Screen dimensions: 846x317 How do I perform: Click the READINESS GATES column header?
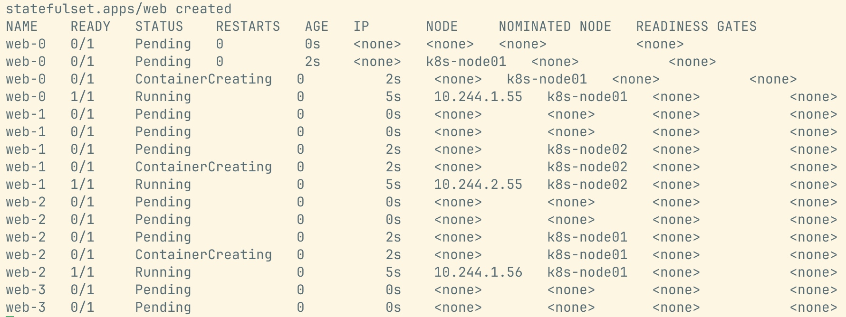coord(696,27)
